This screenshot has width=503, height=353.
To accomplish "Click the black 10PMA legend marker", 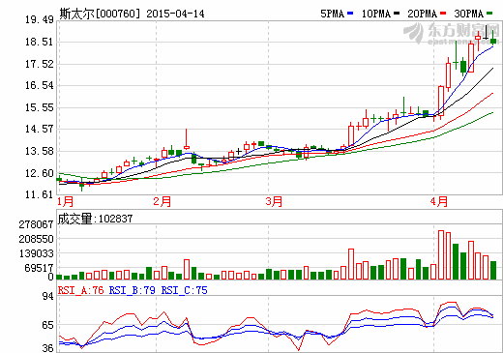I will [397, 14].
